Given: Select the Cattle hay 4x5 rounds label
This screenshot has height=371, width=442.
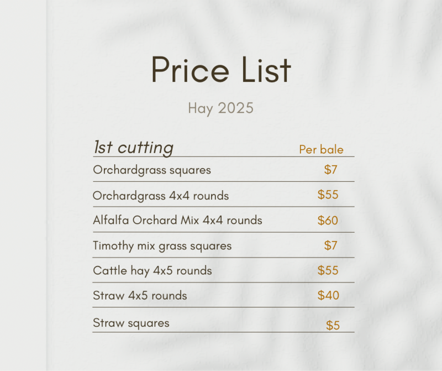Looking at the screenshot, I should (152, 271).
